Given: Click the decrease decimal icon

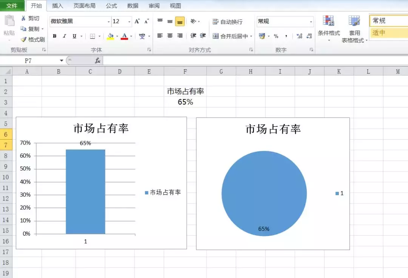Looking at the screenshot, I should point(309,36).
